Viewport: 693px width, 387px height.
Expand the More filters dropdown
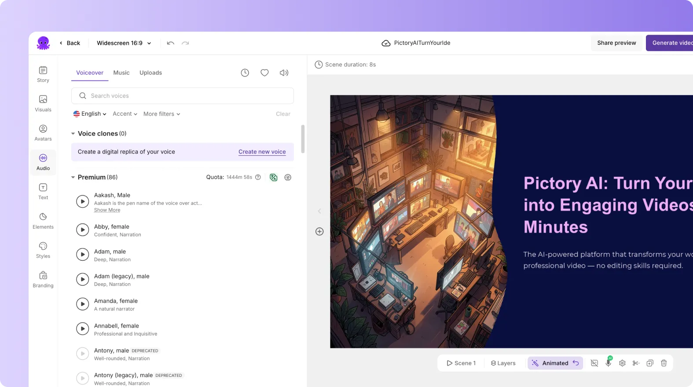[162, 114]
